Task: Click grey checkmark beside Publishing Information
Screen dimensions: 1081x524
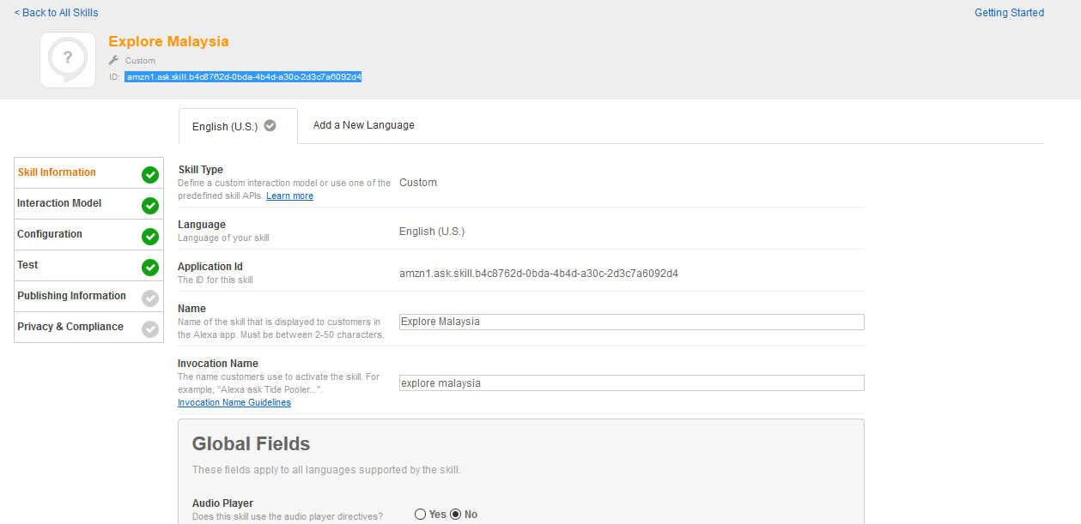Action: pos(150,298)
